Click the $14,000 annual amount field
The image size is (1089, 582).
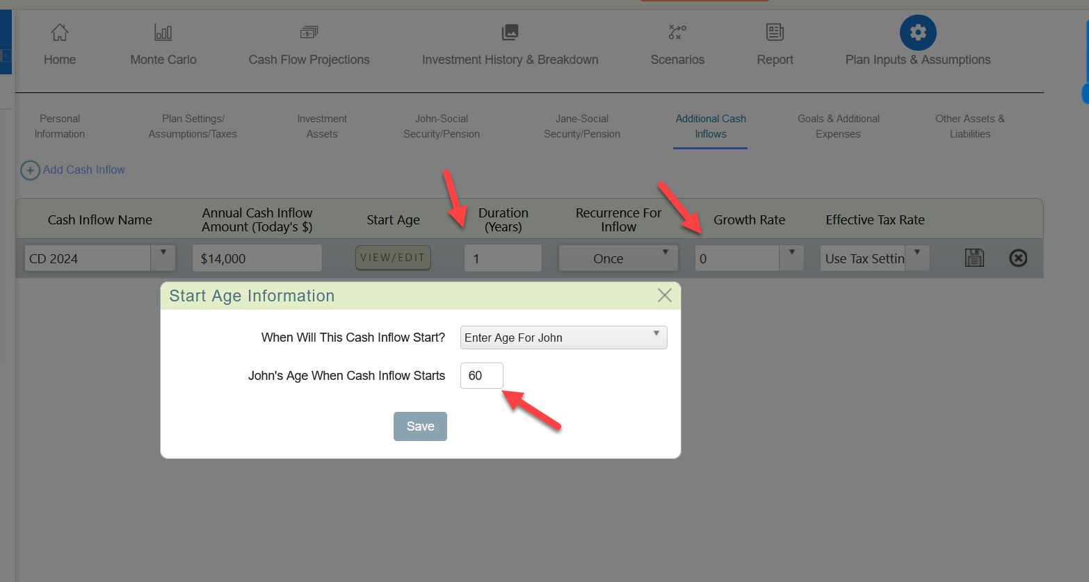257,258
